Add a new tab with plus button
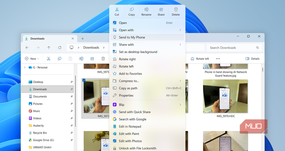285x151 pixels. tap(83, 39)
